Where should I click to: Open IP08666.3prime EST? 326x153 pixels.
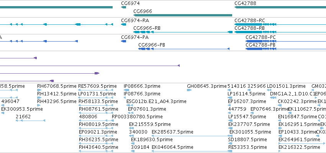(142, 86)
